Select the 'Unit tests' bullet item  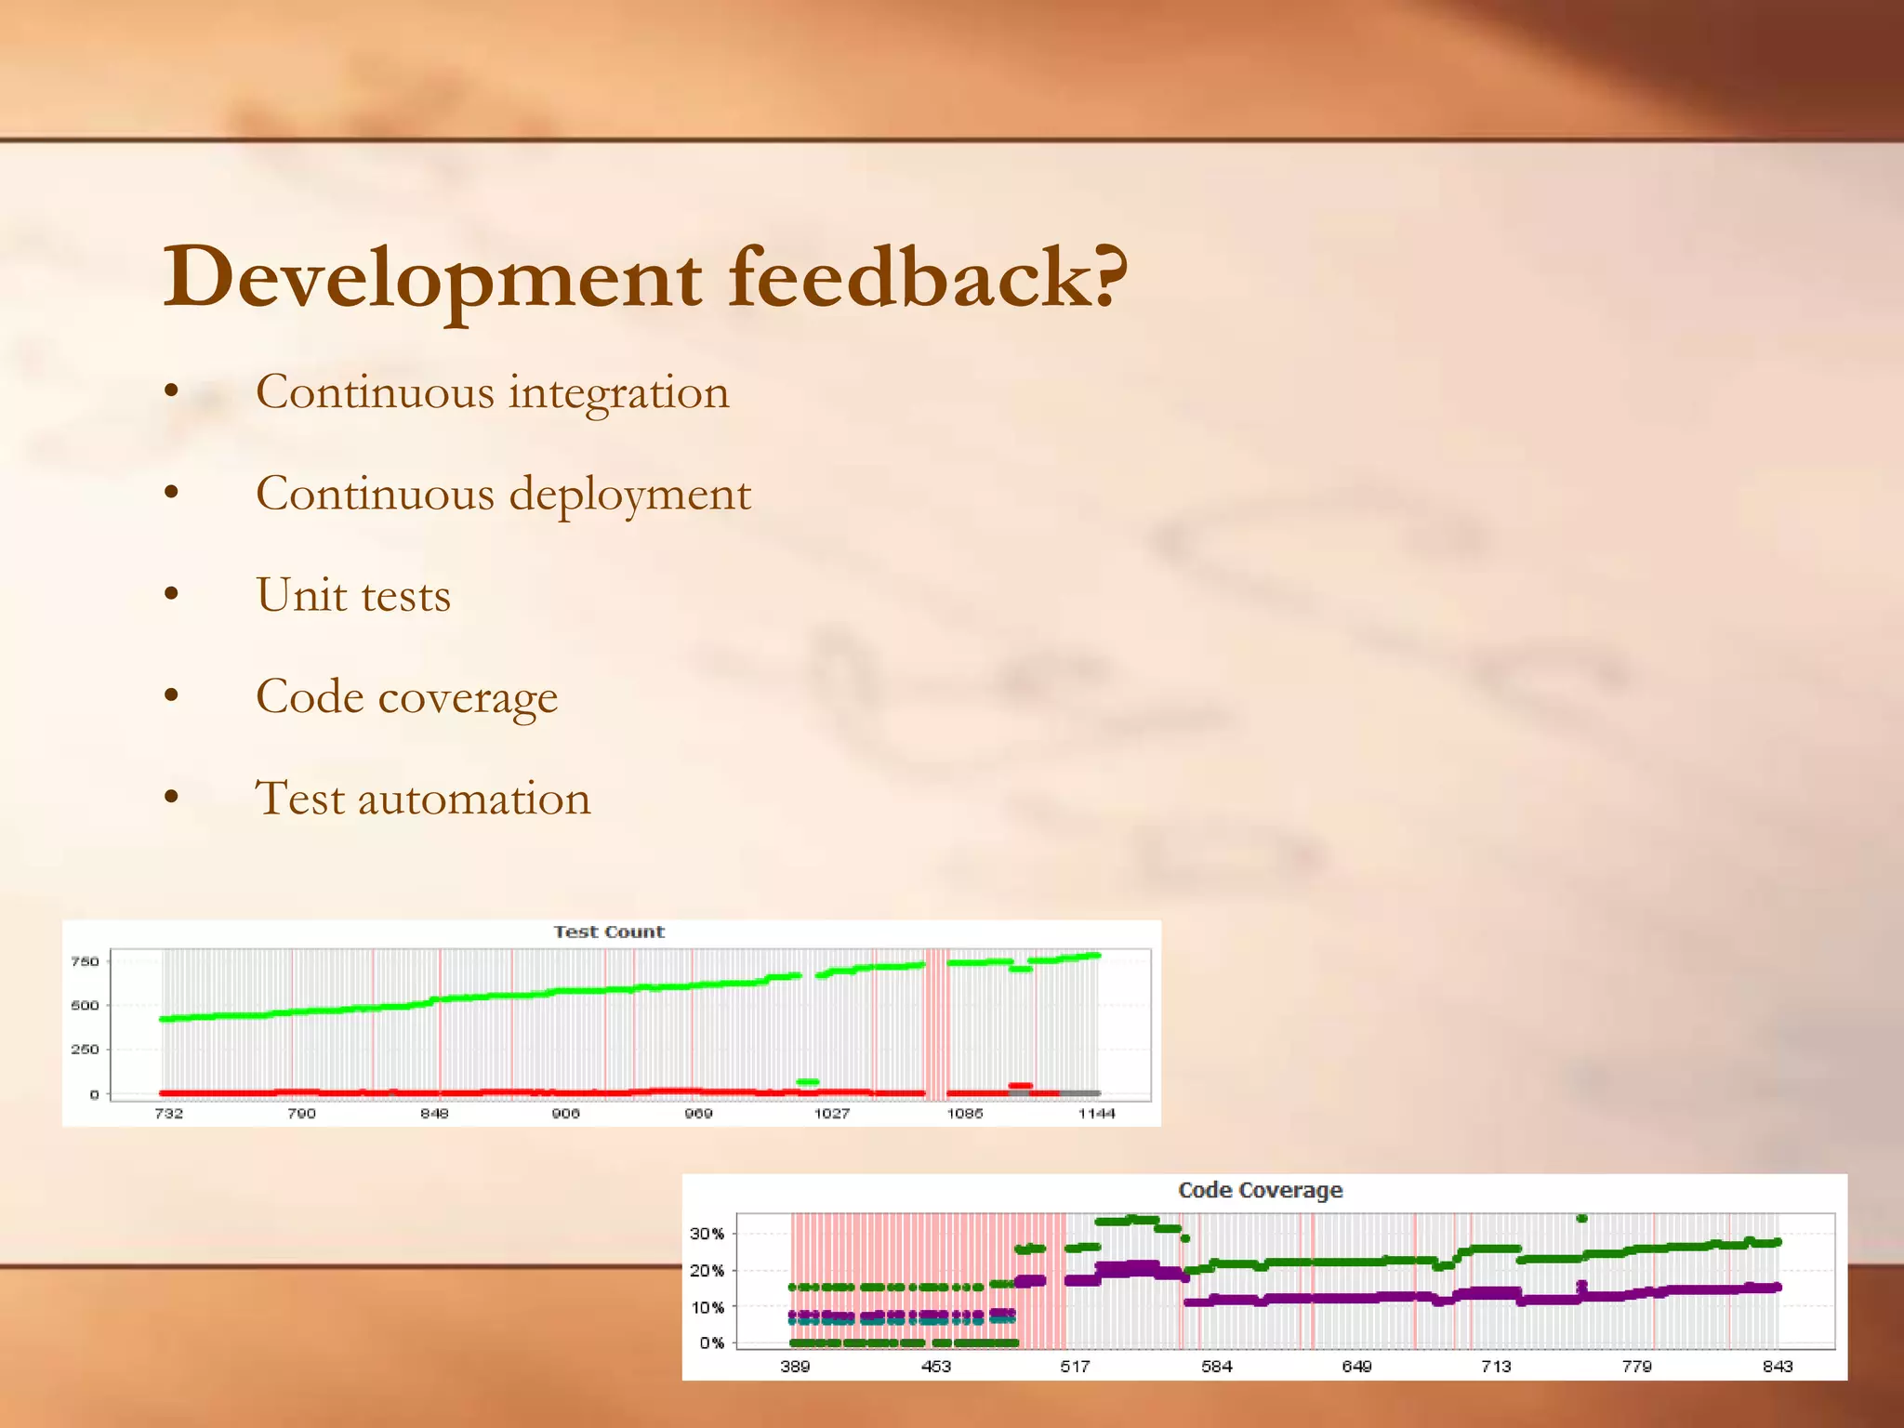pyautogui.click(x=353, y=596)
